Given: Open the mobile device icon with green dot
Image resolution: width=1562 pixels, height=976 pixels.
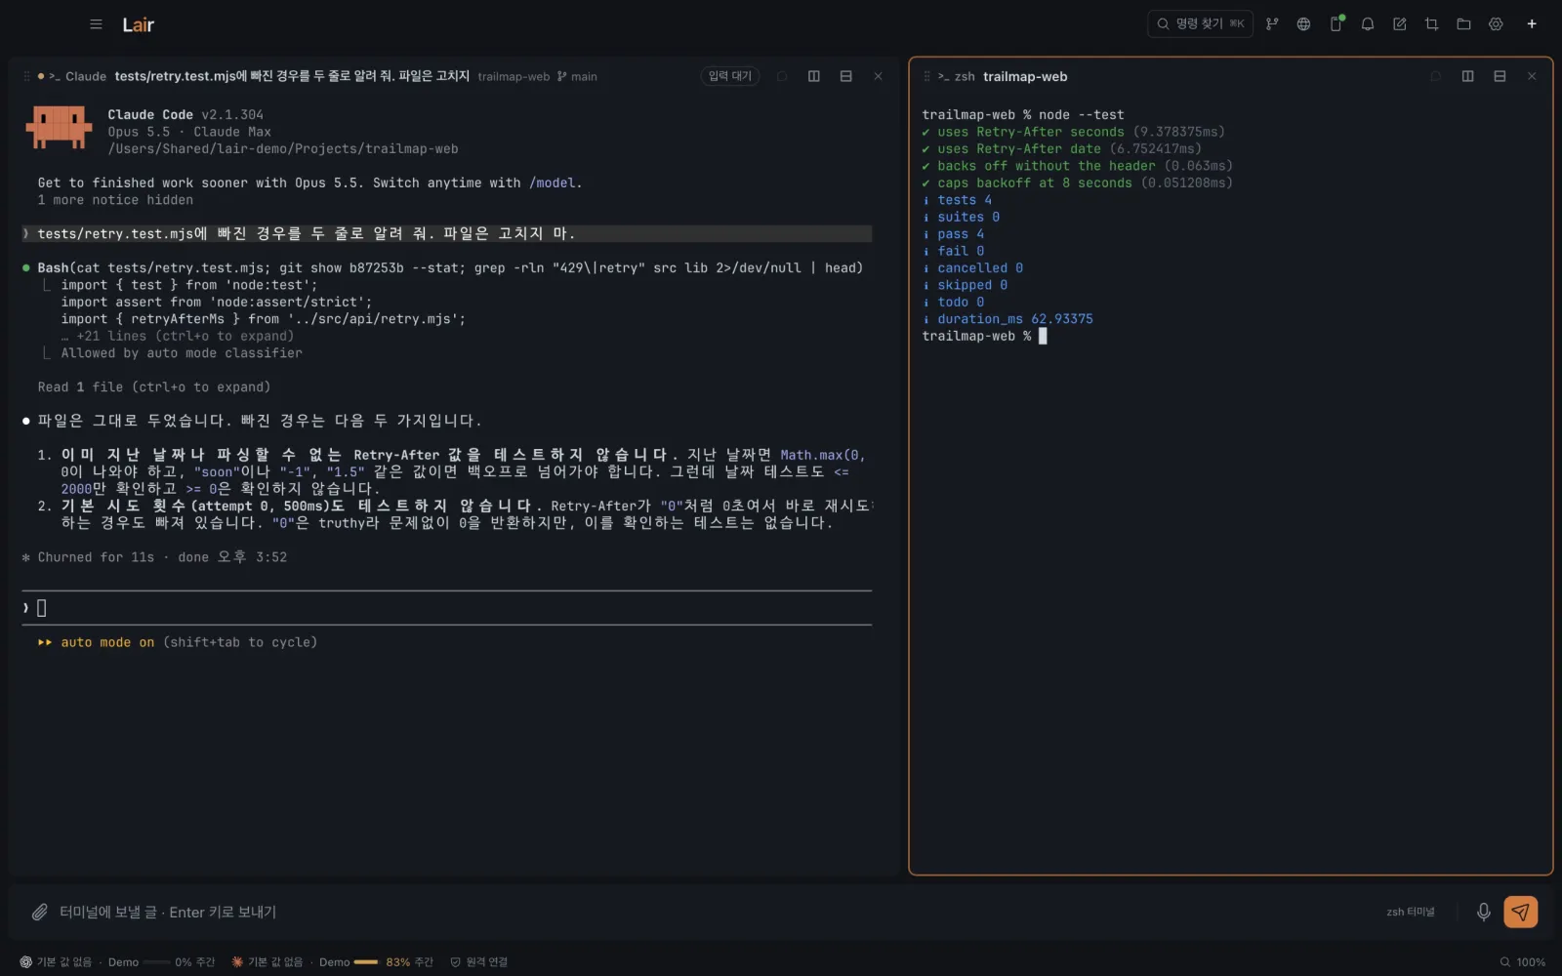Looking at the screenshot, I should pyautogui.click(x=1336, y=24).
